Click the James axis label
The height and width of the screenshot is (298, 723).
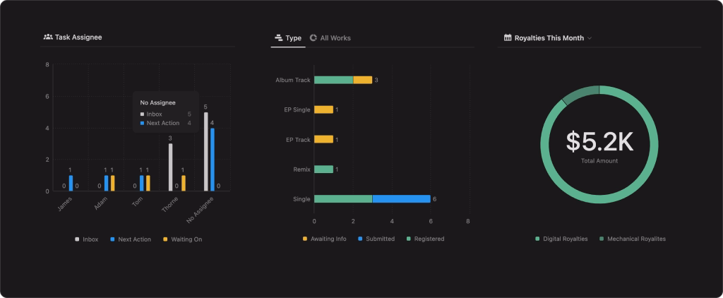pos(64,204)
